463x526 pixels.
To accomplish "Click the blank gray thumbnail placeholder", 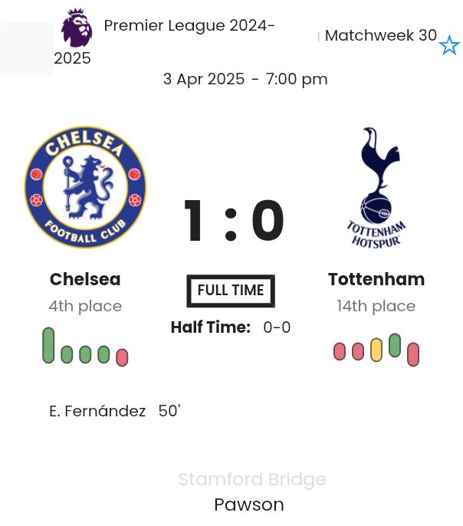I will pyautogui.click(x=26, y=48).
